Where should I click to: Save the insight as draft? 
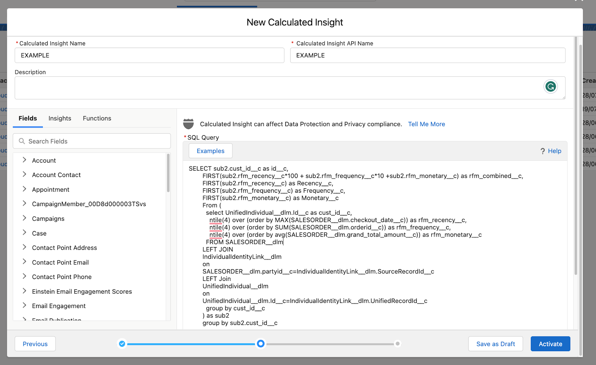coord(495,344)
